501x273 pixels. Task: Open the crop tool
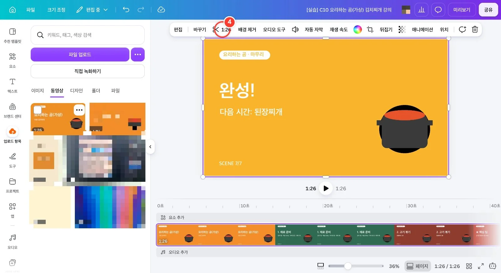(x=370, y=29)
